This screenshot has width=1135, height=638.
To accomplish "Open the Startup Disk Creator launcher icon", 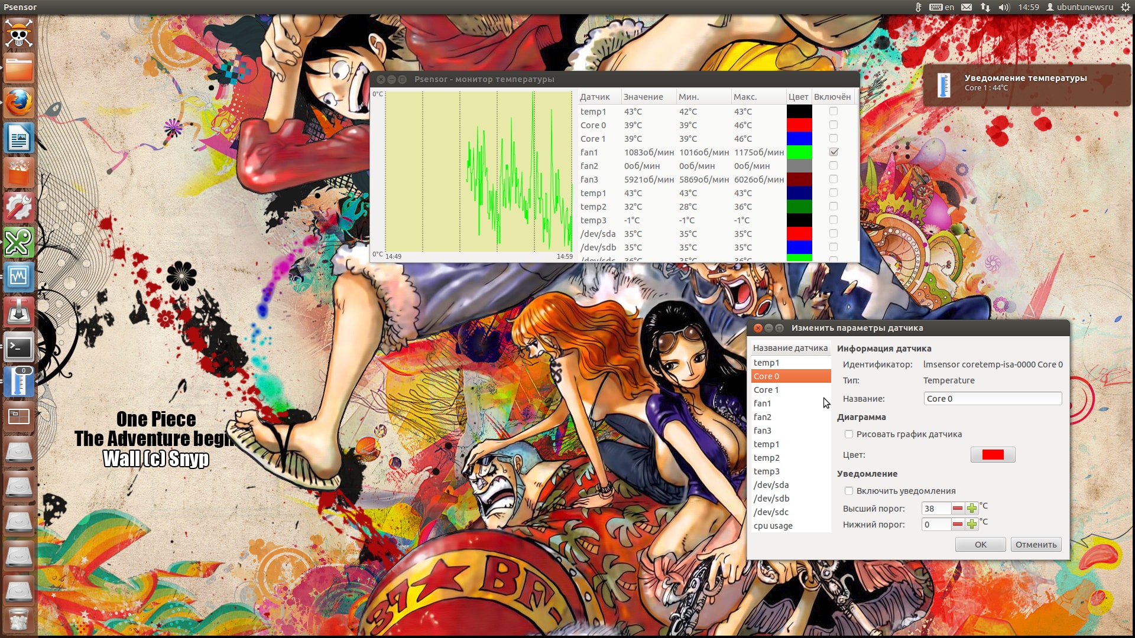I will click(x=19, y=312).
